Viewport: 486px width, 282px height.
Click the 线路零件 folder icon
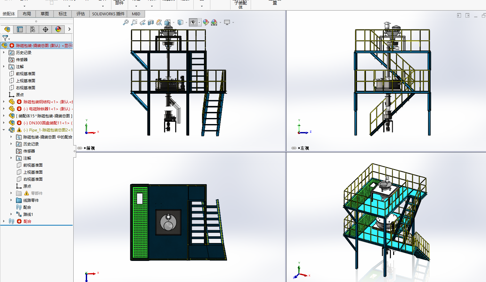pyautogui.click(x=19, y=200)
